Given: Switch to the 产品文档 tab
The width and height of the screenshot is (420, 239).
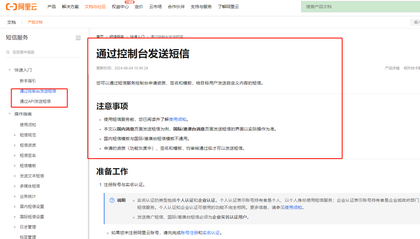Looking at the screenshot, I should [35, 22].
